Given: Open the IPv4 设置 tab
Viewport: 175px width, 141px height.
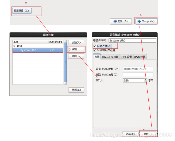Looking at the screenshot, I should pos(126,57).
